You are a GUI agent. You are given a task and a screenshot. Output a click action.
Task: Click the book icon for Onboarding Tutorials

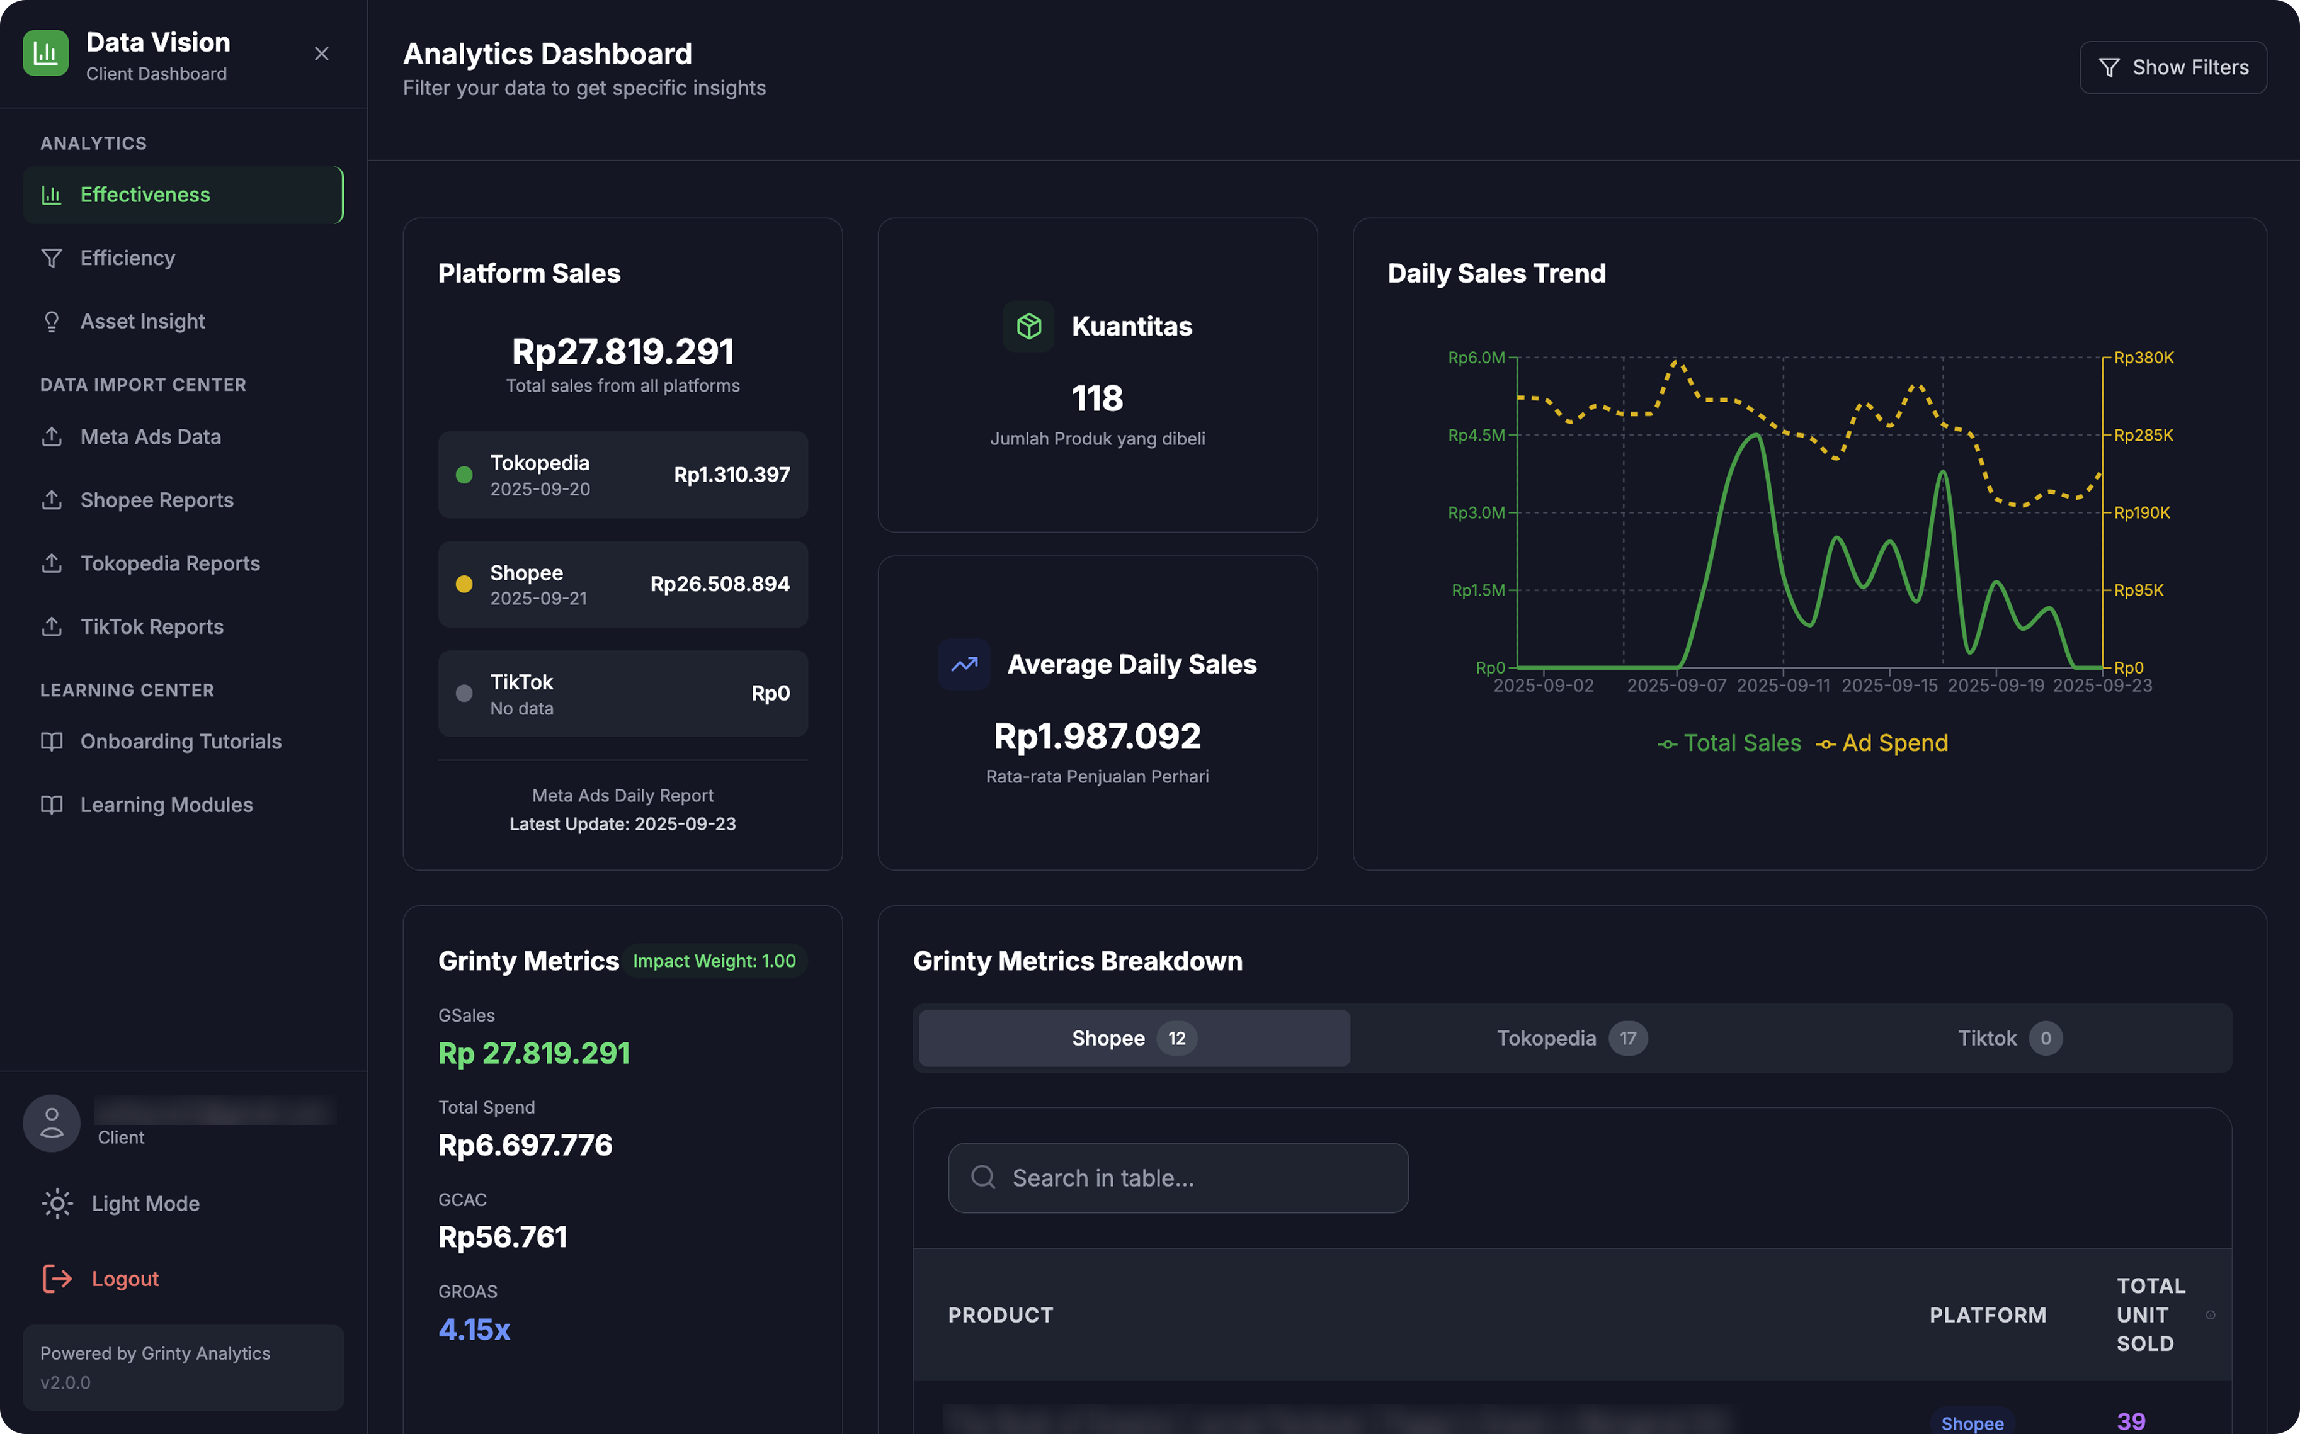click(x=52, y=742)
